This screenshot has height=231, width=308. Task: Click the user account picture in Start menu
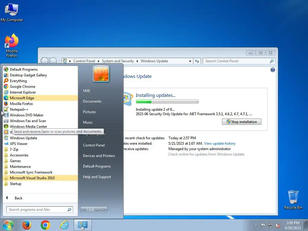coord(101,74)
